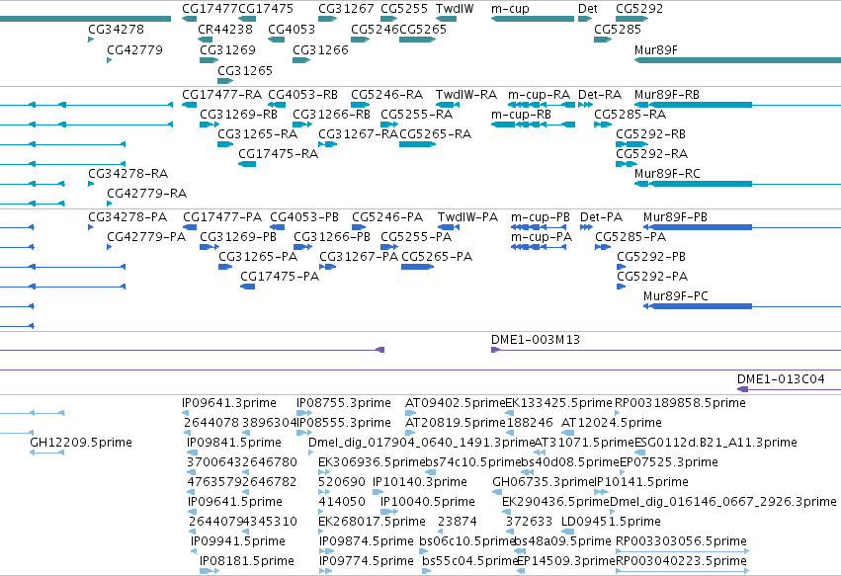Click transcript label m-cup-RB
Screen dimensions: 841x576
522,115
